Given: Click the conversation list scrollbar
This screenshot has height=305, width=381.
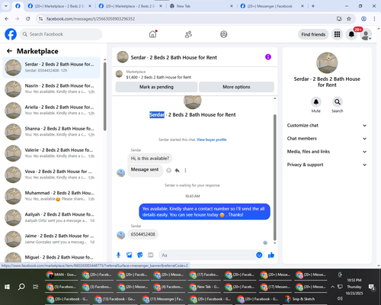Looking at the screenshot, I should pyautogui.click(x=104, y=97).
